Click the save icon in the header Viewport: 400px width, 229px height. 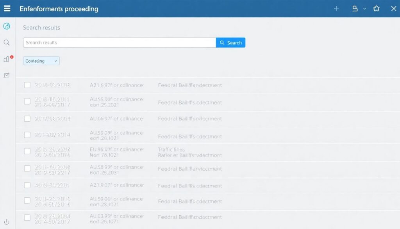click(x=355, y=9)
